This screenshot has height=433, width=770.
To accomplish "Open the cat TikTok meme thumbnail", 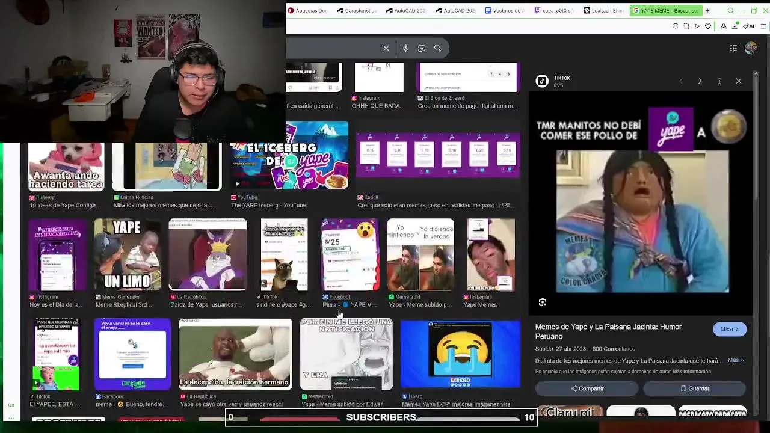I will (284, 255).
